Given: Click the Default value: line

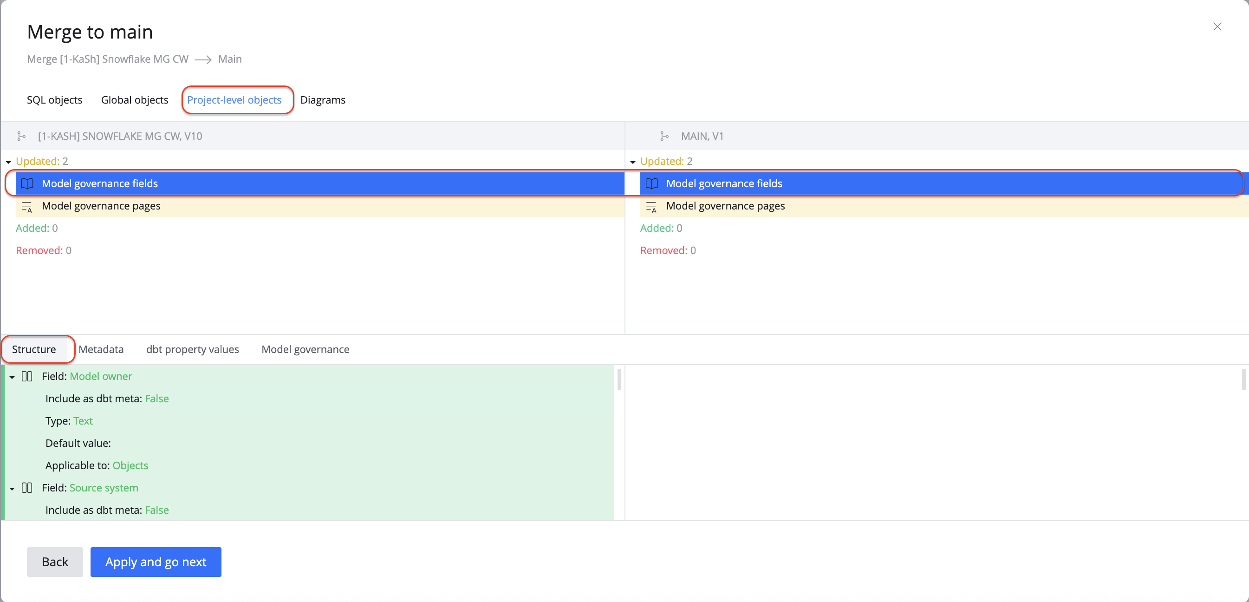Looking at the screenshot, I should (x=78, y=444).
